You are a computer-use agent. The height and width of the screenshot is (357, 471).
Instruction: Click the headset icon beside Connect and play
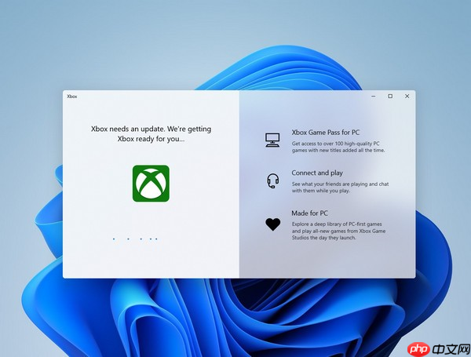[x=272, y=181]
